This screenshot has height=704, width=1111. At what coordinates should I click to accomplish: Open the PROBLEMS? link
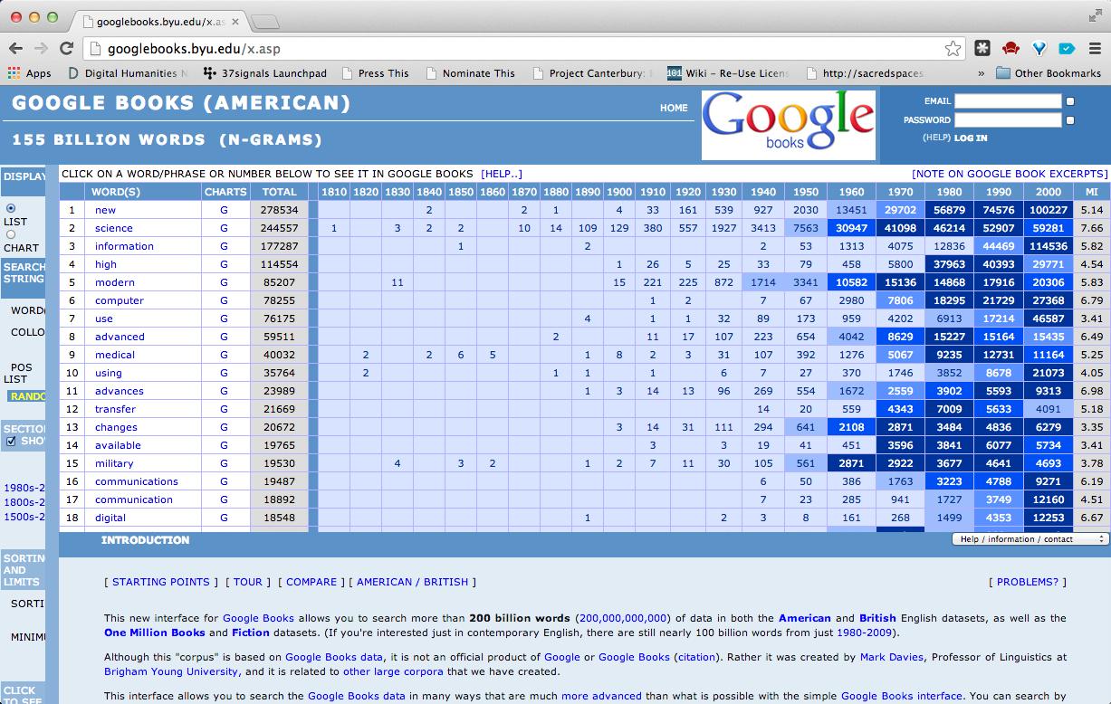pyautogui.click(x=1028, y=582)
